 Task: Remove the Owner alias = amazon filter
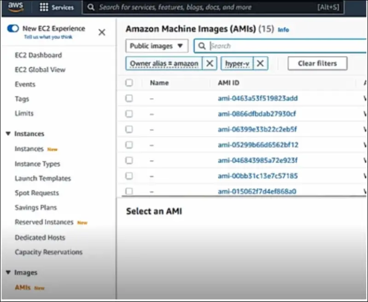(210, 63)
